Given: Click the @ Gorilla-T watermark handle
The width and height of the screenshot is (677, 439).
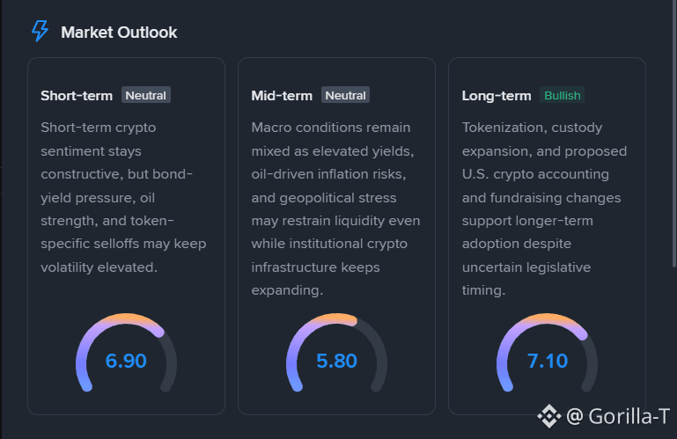Looking at the screenshot, I should (618, 416).
